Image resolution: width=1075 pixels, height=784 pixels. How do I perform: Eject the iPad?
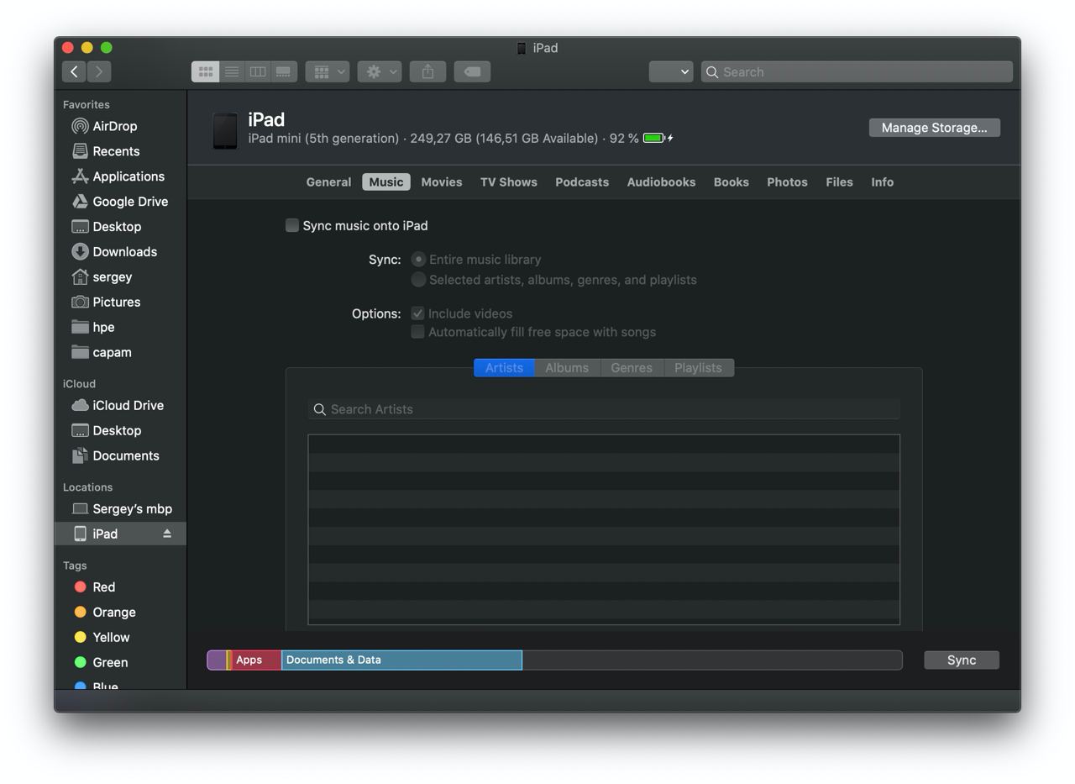(x=167, y=534)
